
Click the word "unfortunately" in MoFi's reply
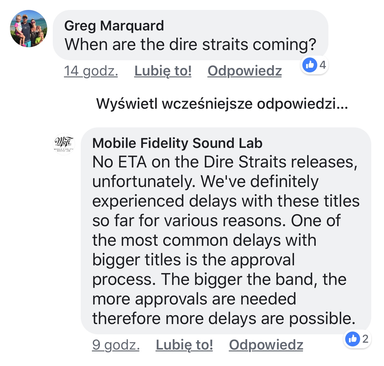pyautogui.click(x=144, y=181)
